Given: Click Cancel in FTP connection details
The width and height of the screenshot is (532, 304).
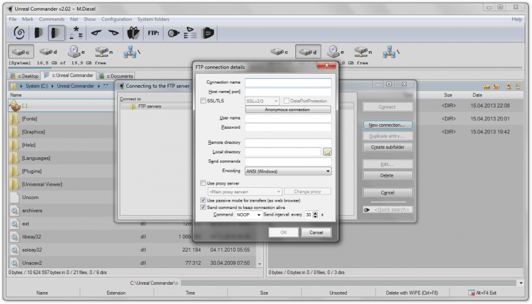Looking at the screenshot, I should click(317, 232).
